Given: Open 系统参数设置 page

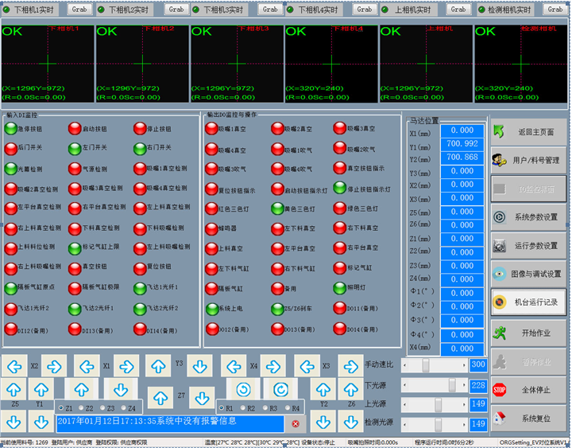Looking at the screenshot, I should click(529, 216).
